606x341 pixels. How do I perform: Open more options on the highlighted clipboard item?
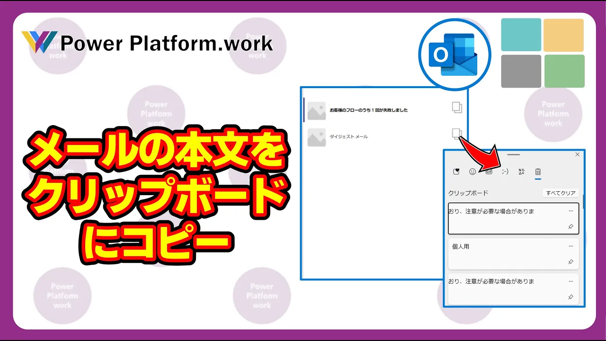coord(570,211)
